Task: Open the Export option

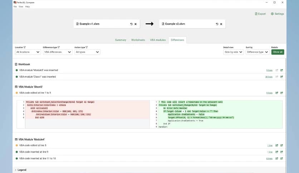Action: click(x=260, y=14)
